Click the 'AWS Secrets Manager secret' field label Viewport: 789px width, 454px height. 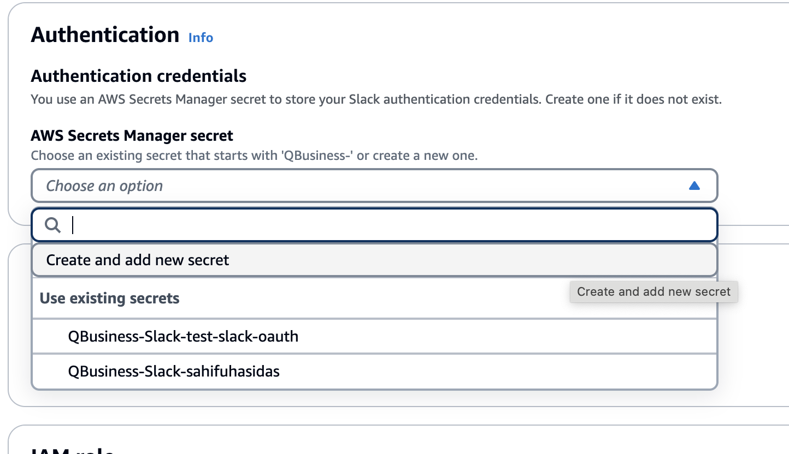coord(132,135)
